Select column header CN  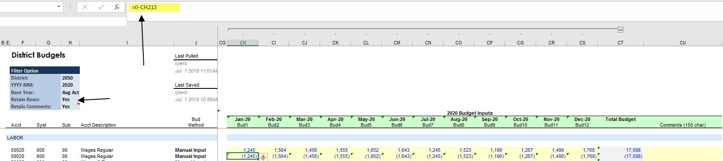coord(428,43)
